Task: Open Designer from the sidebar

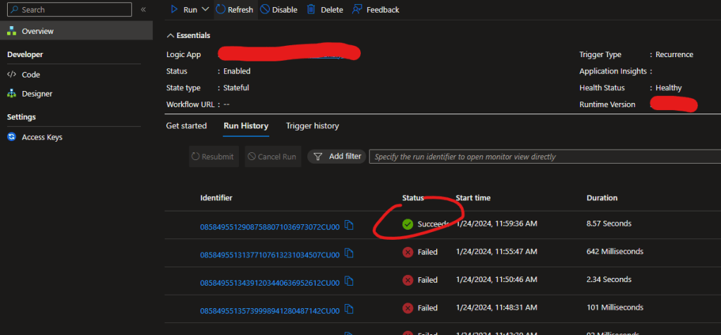Action: pyautogui.click(x=37, y=94)
